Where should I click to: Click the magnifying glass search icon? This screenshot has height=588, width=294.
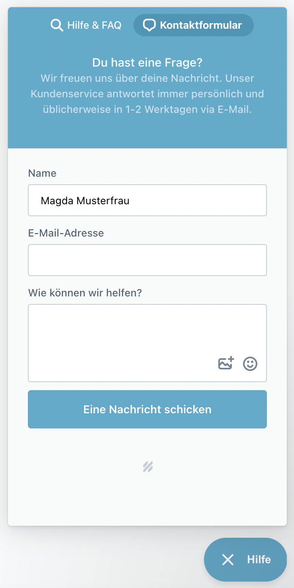pos(57,25)
